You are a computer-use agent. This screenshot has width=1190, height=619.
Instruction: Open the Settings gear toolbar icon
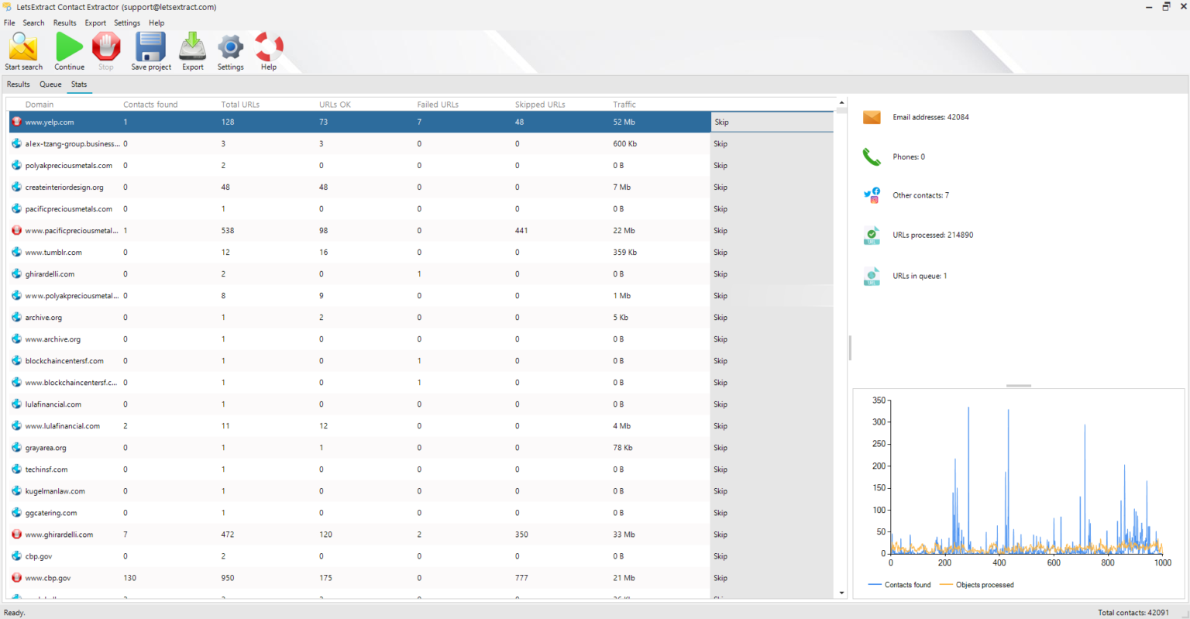tap(230, 50)
